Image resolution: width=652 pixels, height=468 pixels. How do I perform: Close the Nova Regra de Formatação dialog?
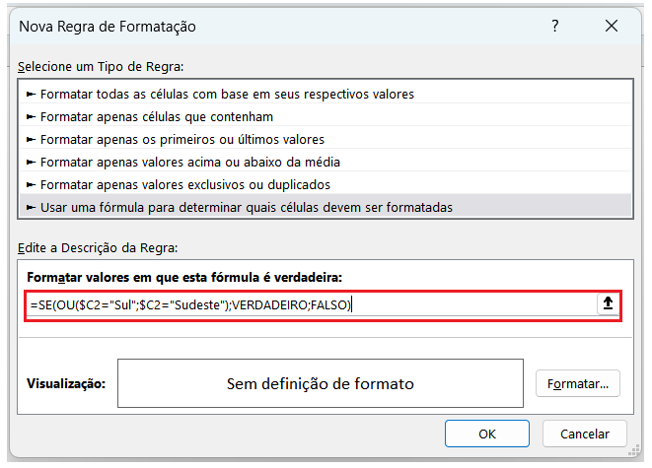pyautogui.click(x=614, y=27)
